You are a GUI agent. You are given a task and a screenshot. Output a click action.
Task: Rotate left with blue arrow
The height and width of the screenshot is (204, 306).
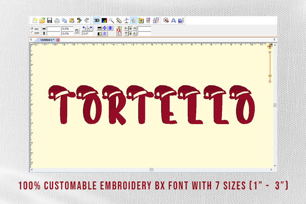pyautogui.click(x=85, y=28)
